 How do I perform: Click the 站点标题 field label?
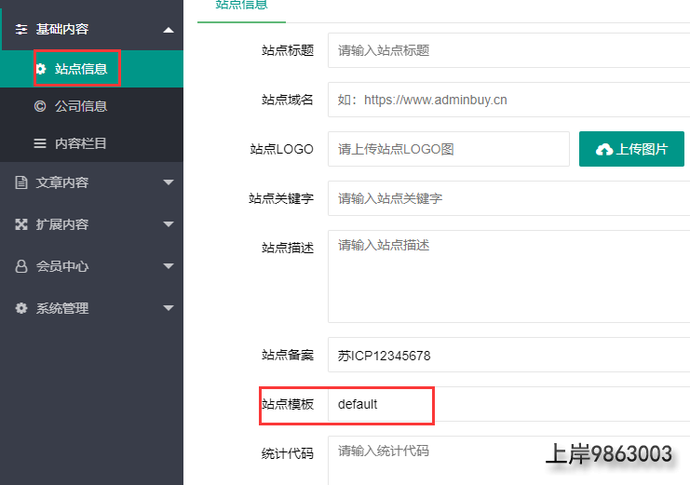coord(288,50)
